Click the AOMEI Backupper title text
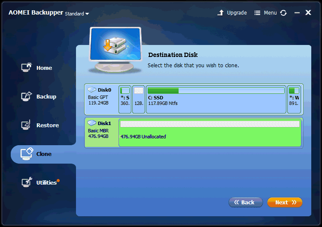This screenshot has height=227, width=322. coord(36,12)
